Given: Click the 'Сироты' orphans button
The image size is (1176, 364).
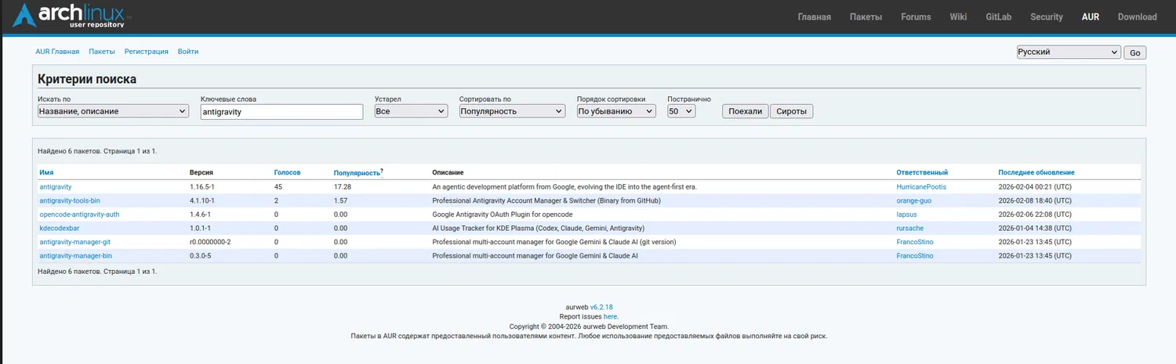Looking at the screenshot, I should [791, 111].
